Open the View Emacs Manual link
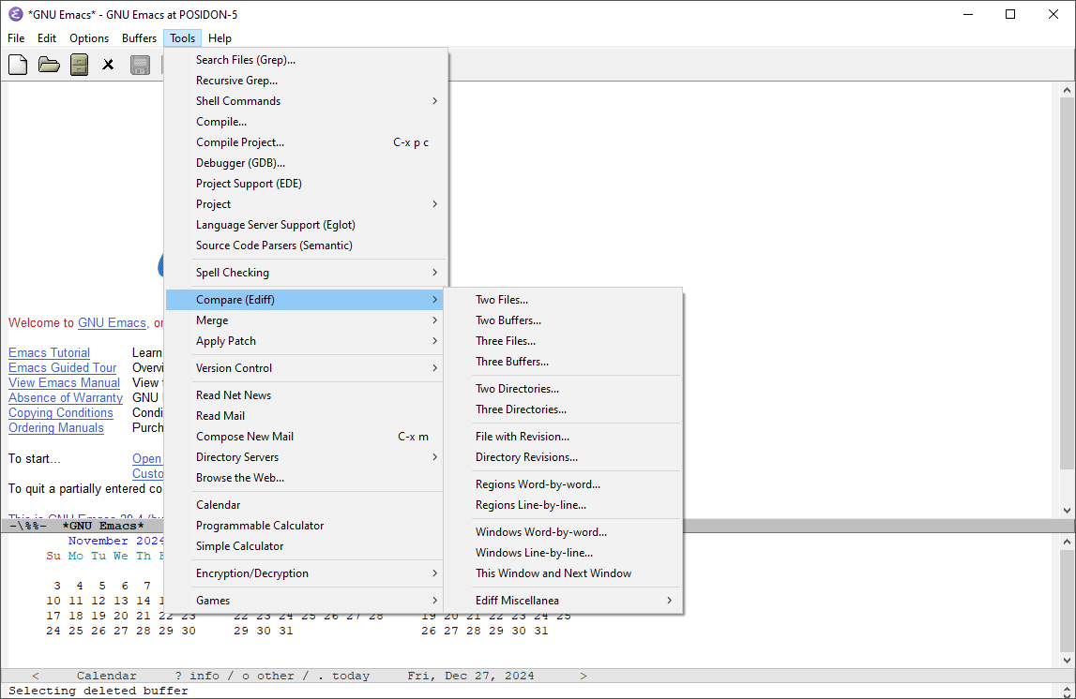The width and height of the screenshot is (1076, 699). pyautogui.click(x=64, y=383)
